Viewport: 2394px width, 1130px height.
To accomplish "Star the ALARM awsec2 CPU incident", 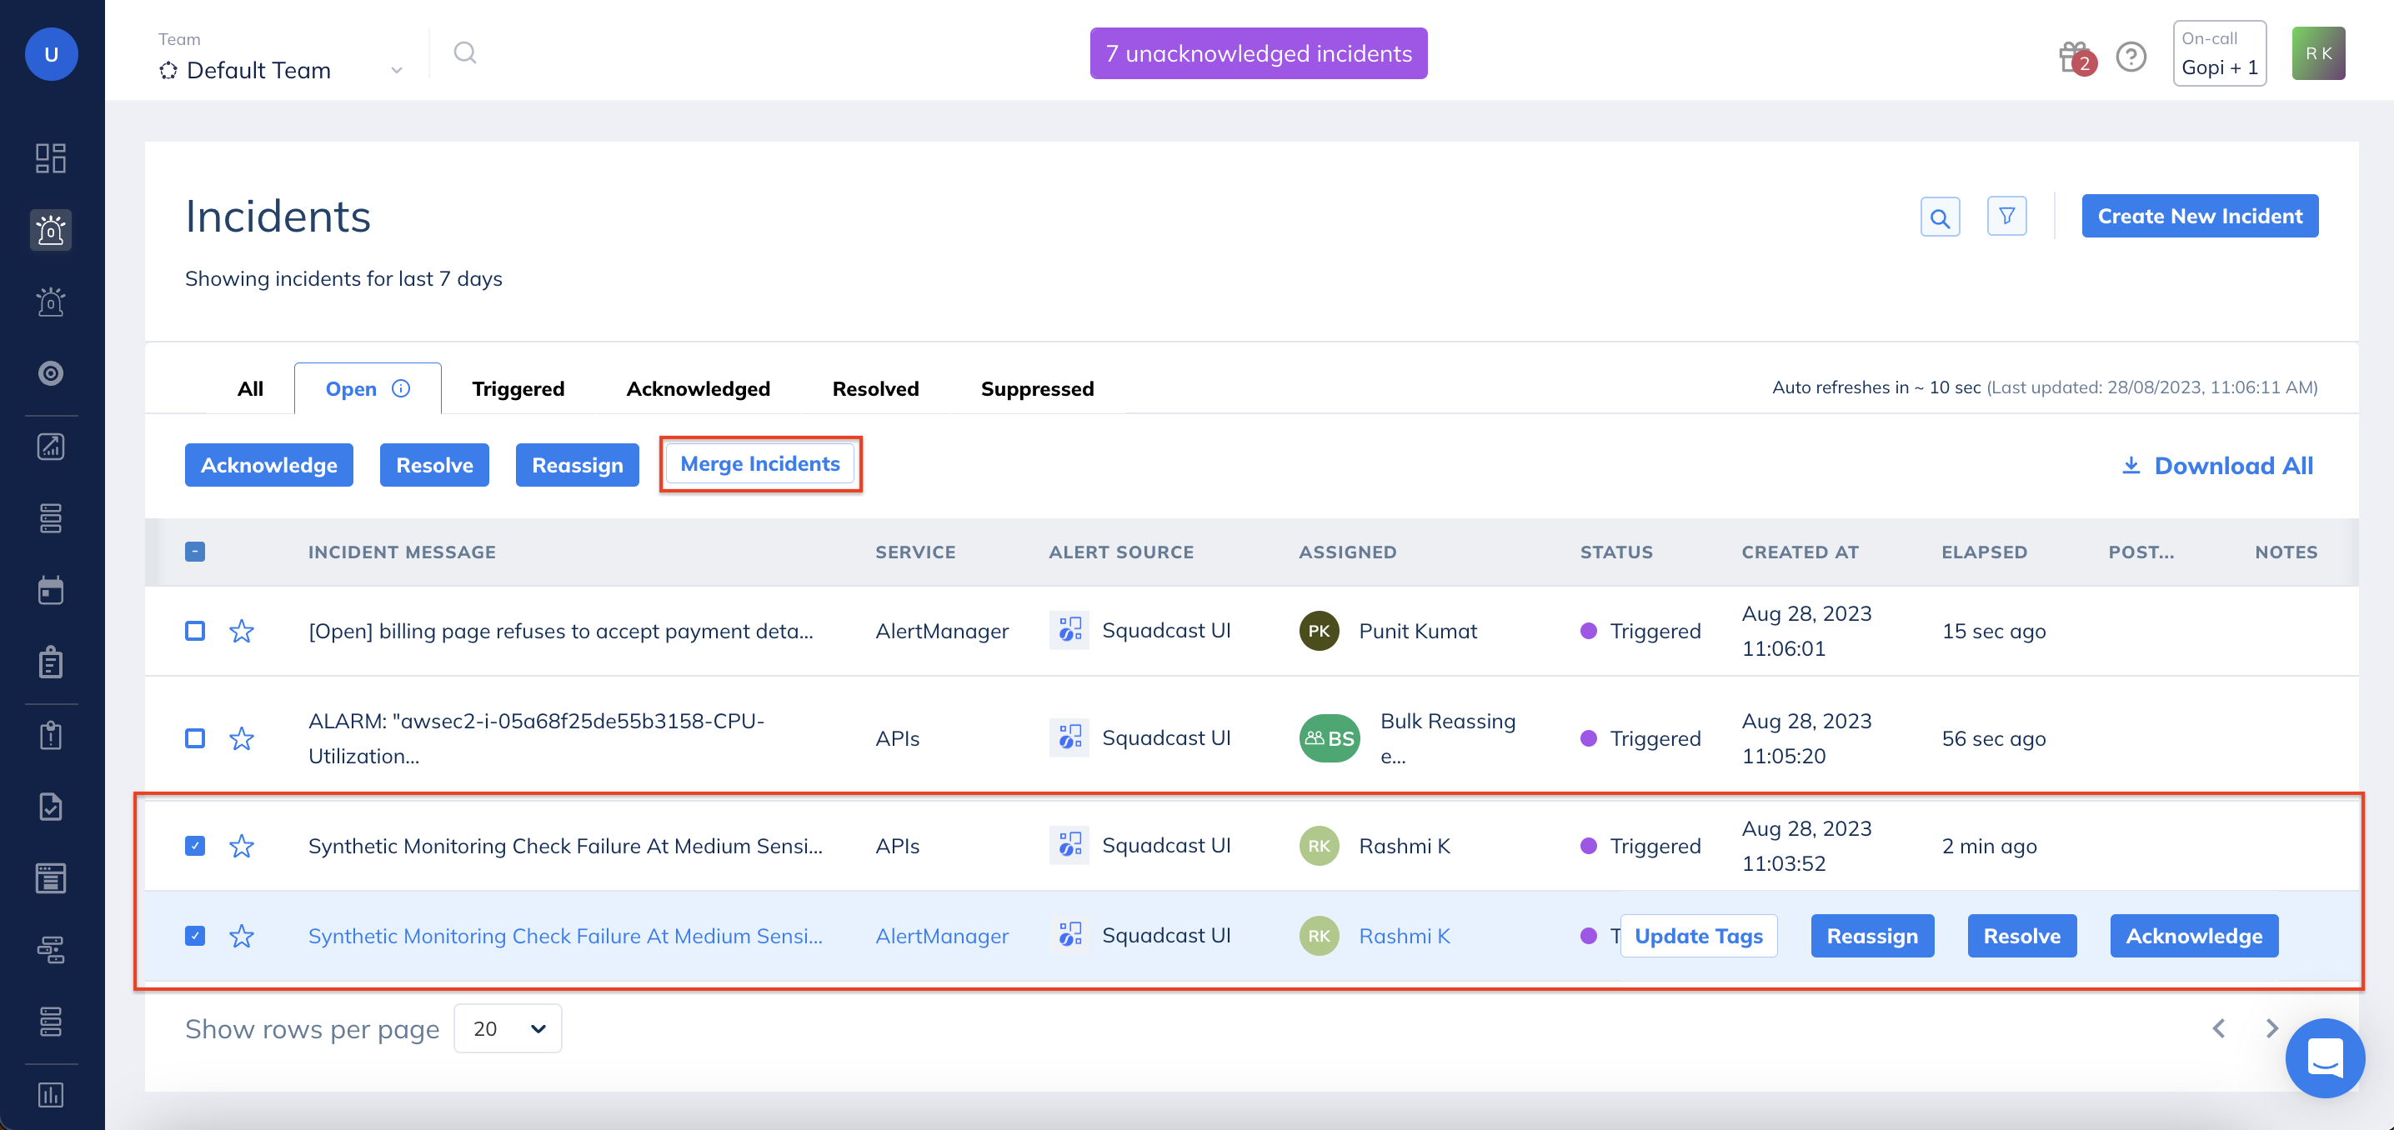I will 242,737.
